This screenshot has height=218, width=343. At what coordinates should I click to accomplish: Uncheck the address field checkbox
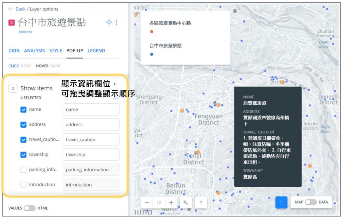[23, 125]
